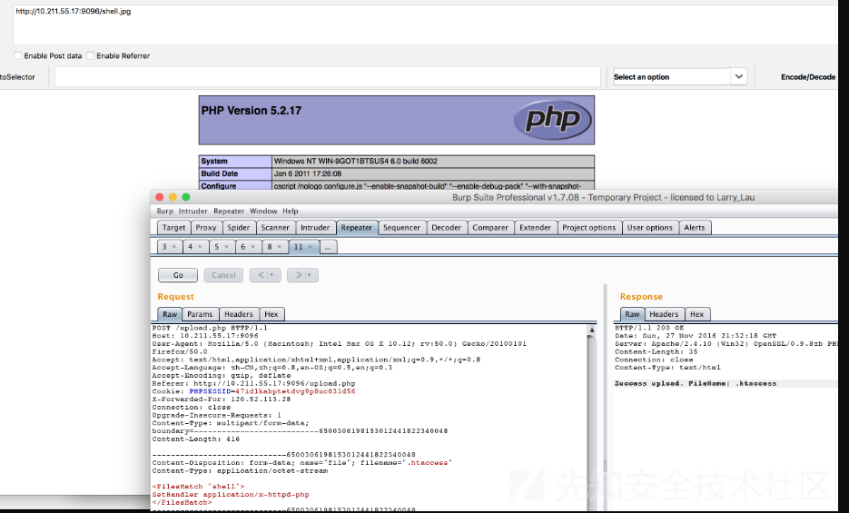Open the Help menu
The width and height of the screenshot is (849, 513).
point(291,211)
